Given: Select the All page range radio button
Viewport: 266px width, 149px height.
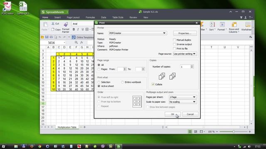Looking at the screenshot, I should pos(99,65).
